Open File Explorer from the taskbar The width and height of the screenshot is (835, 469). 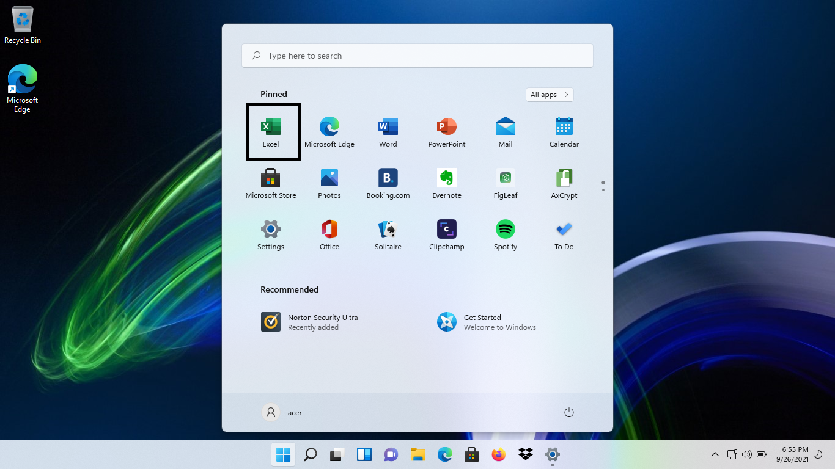tap(418, 454)
